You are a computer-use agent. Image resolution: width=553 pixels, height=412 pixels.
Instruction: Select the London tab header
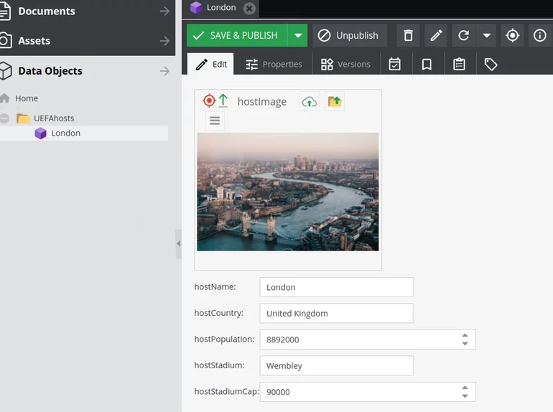click(220, 8)
